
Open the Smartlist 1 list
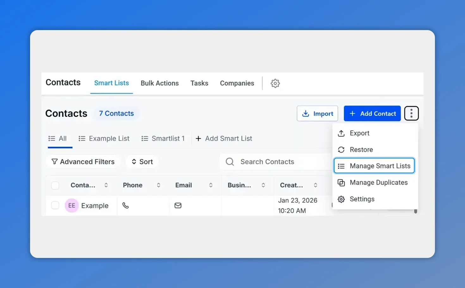[x=168, y=138]
